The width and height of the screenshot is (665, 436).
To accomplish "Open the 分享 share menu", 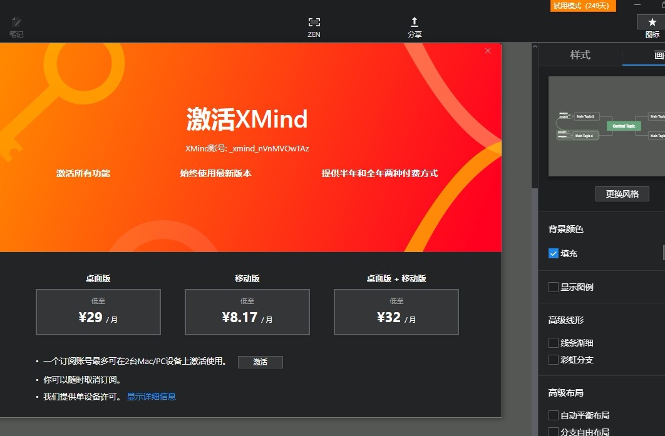I will [x=415, y=28].
